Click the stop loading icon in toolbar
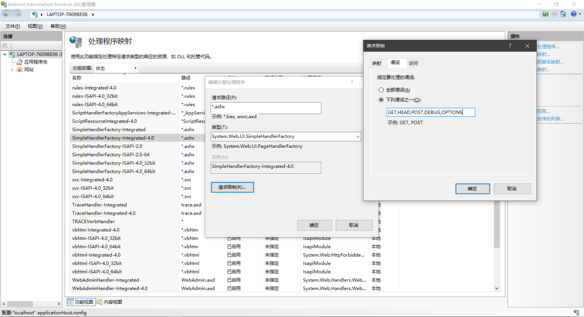Screen dimensions: 584x317 pos(554,14)
